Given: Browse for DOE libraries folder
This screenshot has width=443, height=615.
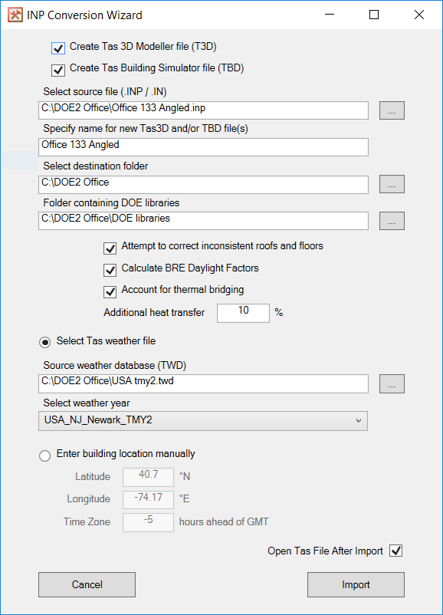Looking at the screenshot, I should tap(392, 221).
